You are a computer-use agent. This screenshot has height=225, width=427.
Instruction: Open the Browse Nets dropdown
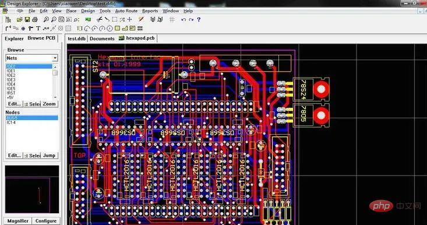coord(55,58)
